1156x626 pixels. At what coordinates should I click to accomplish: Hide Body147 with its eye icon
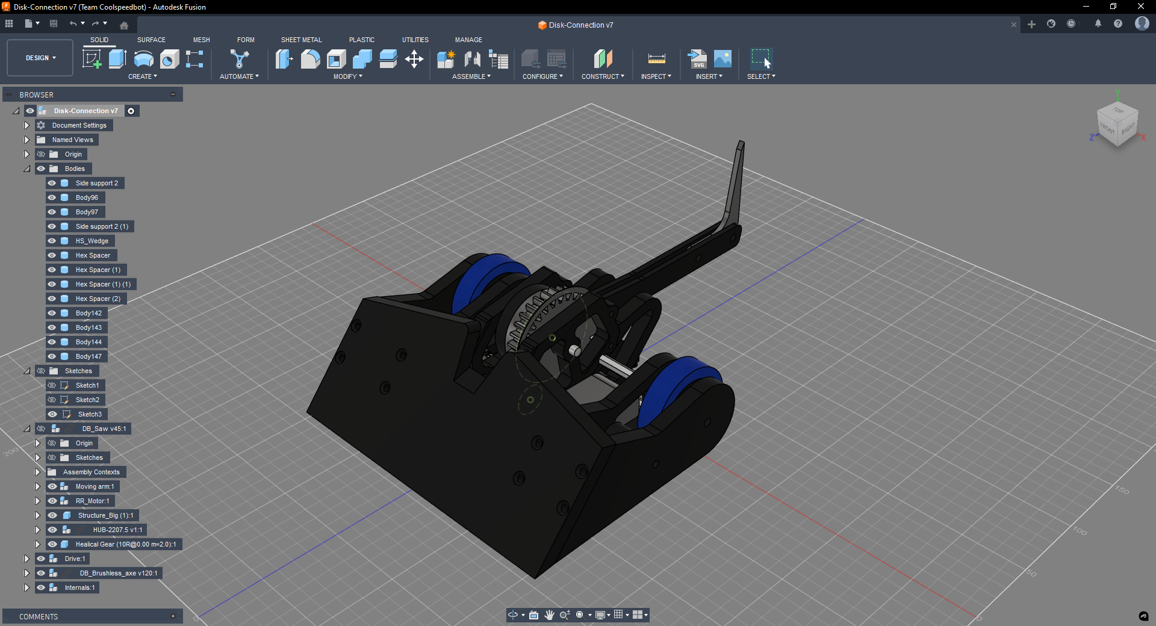(x=52, y=356)
